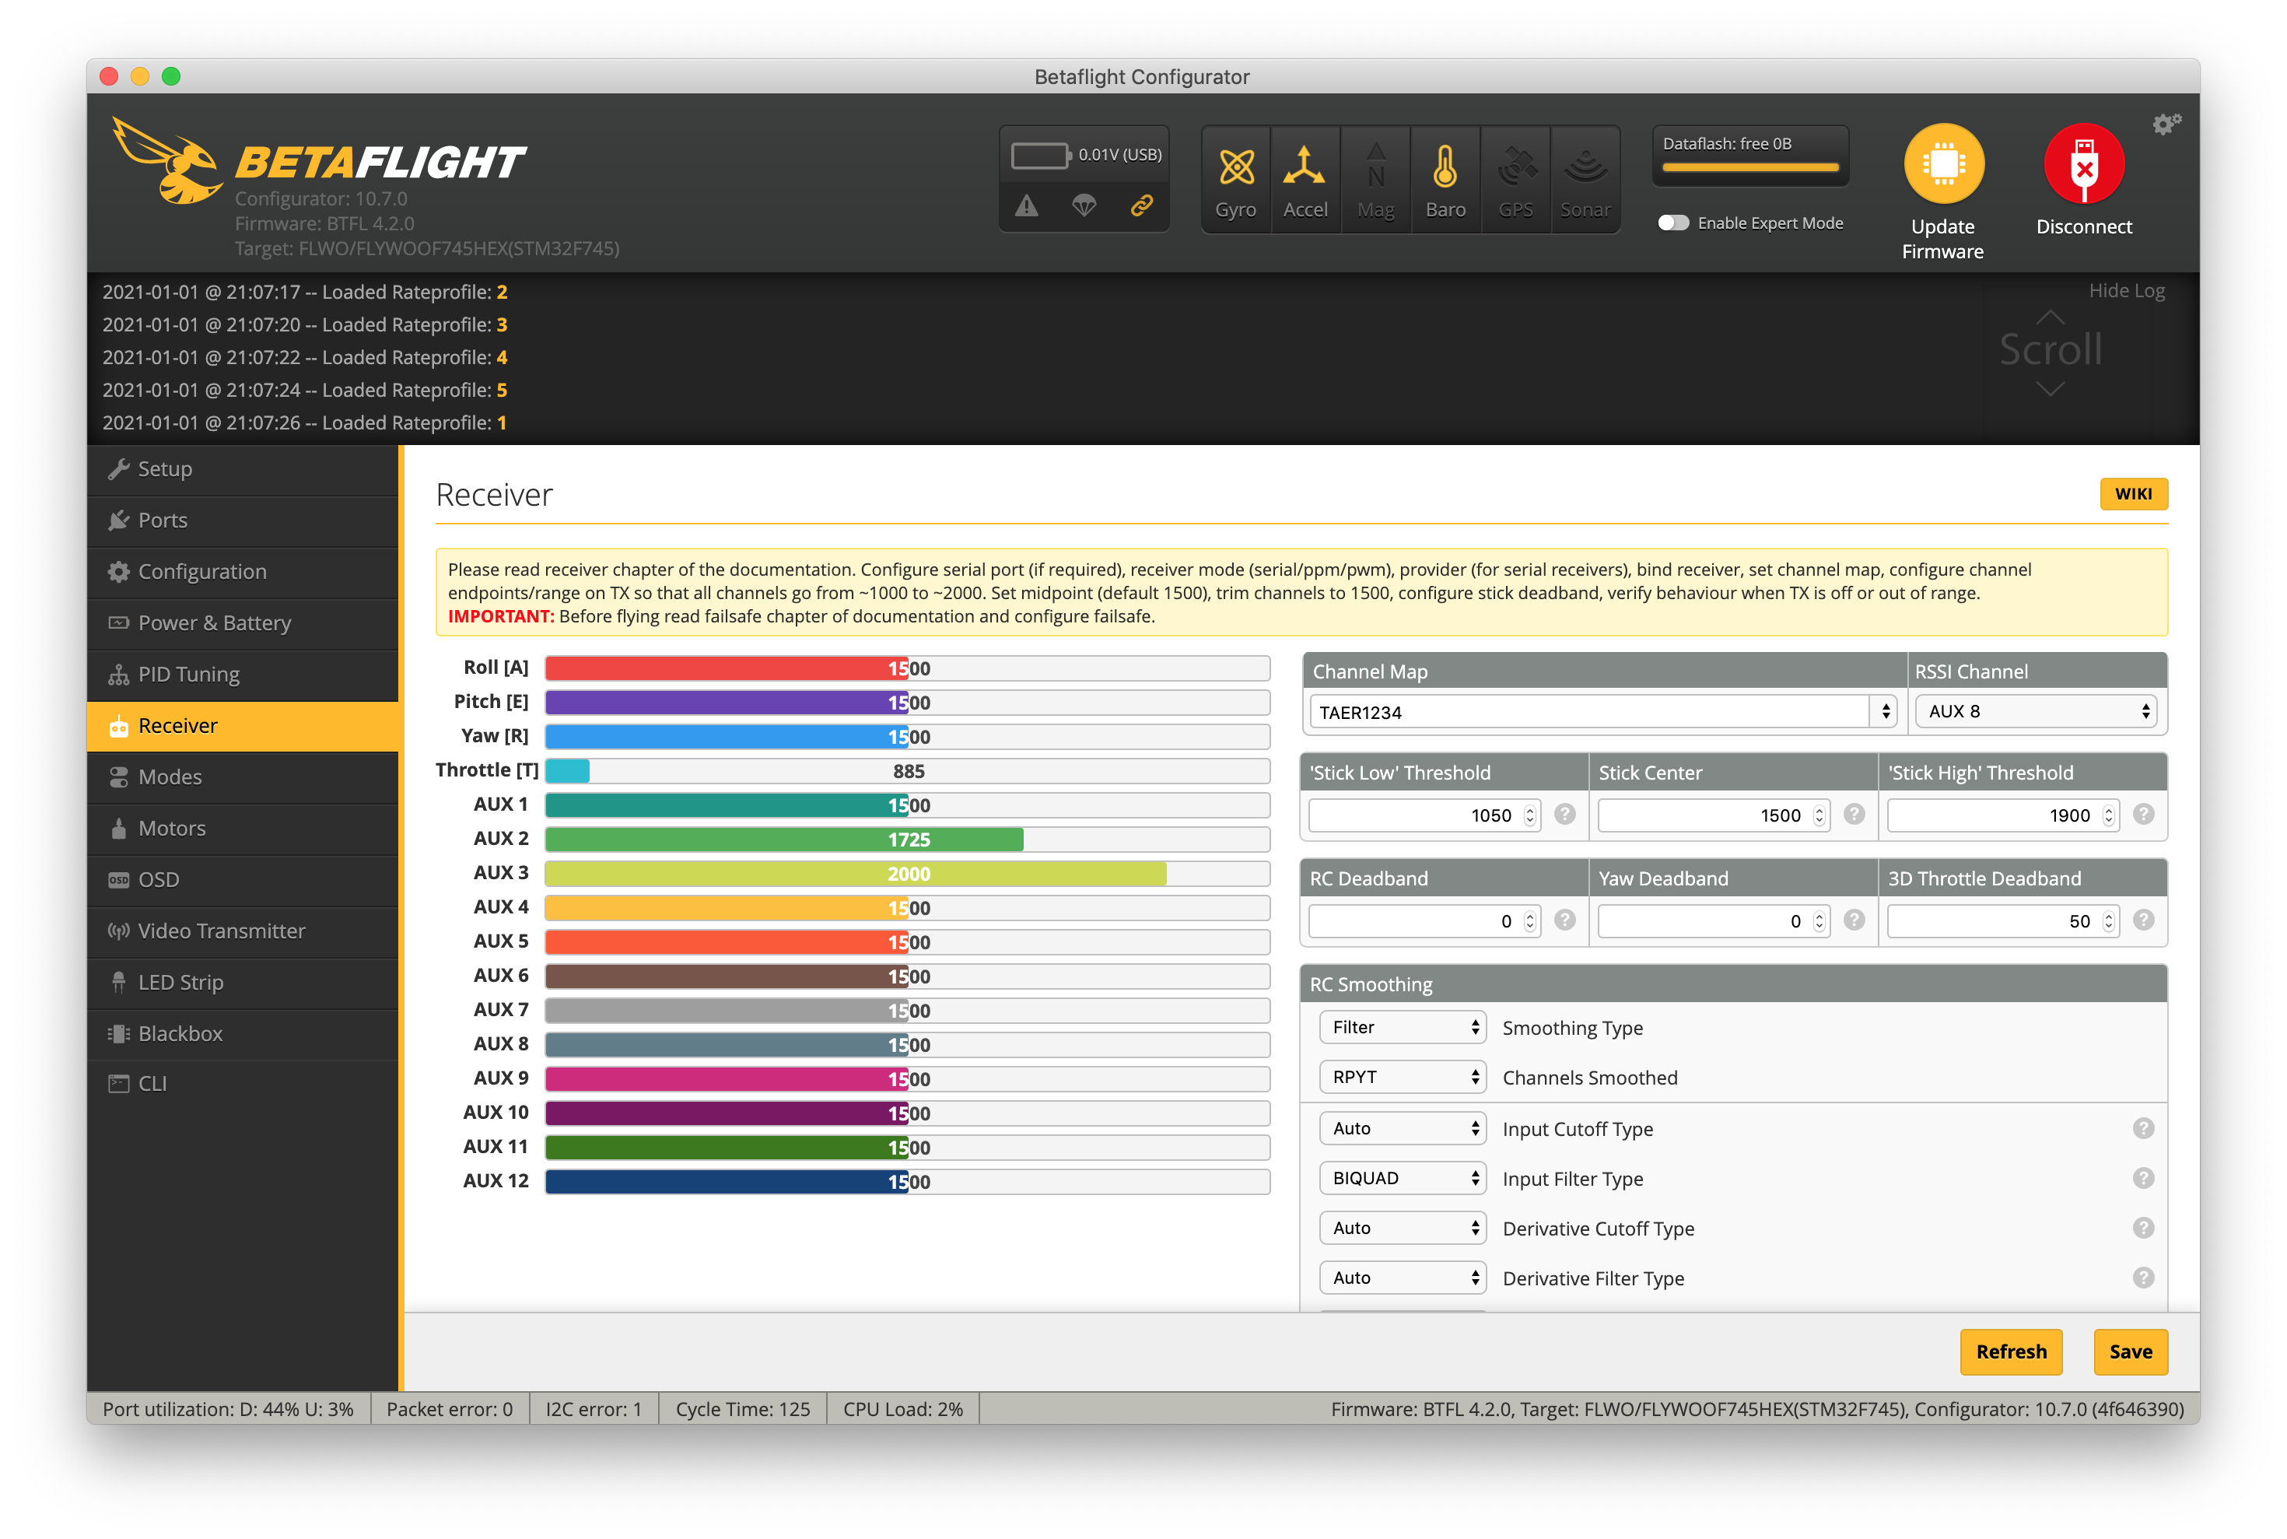Open the OSD tab
Image resolution: width=2287 pixels, height=1539 pixels.
(243, 879)
